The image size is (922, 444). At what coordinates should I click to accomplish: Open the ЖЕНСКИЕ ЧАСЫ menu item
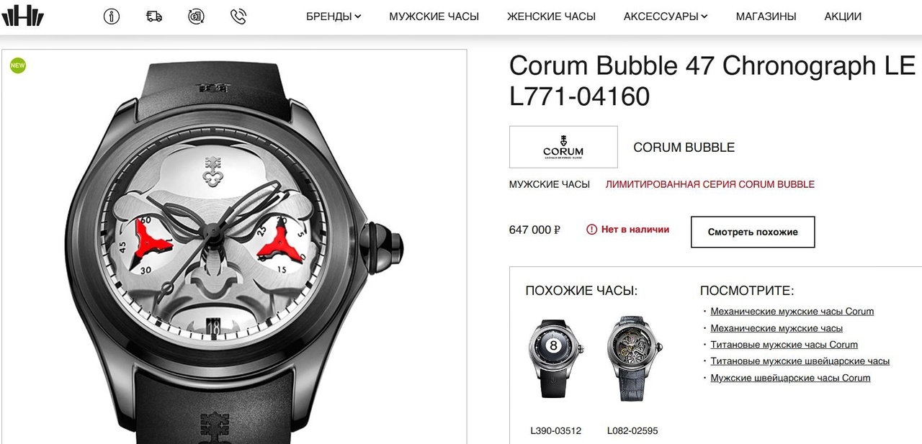pos(551,16)
